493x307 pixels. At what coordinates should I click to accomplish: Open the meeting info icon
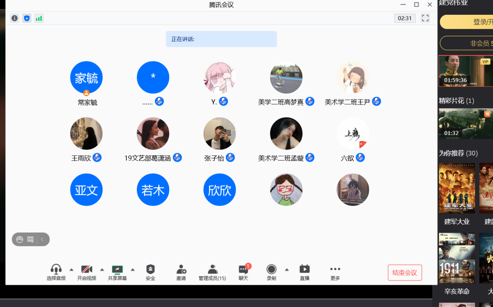[x=14, y=18]
